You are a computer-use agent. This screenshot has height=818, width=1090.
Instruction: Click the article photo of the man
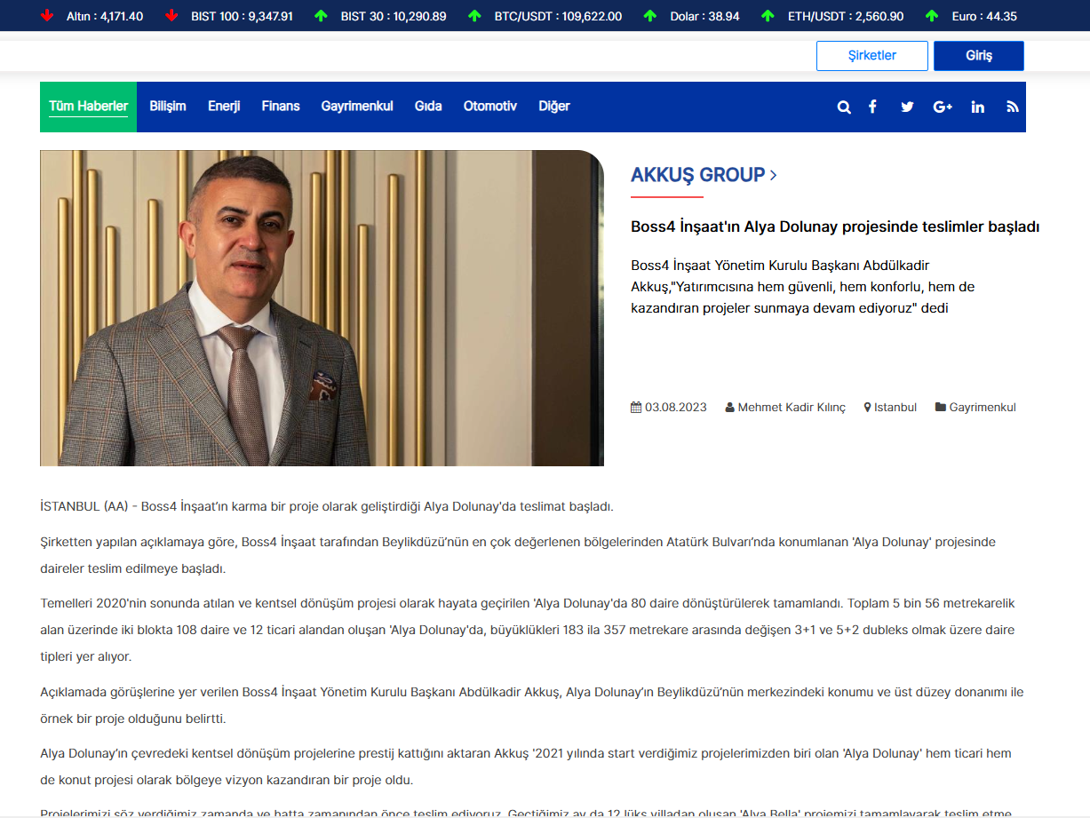(x=322, y=308)
